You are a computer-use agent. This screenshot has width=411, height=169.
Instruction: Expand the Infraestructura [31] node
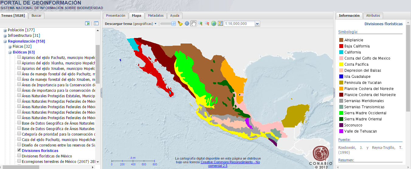[x=5, y=36]
